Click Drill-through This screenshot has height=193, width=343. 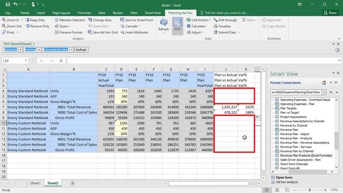tap(225, 20)
